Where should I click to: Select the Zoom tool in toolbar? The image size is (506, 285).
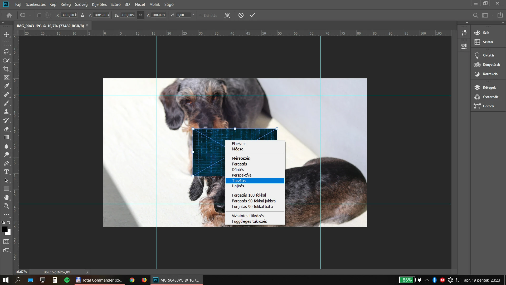coord(6,206)
